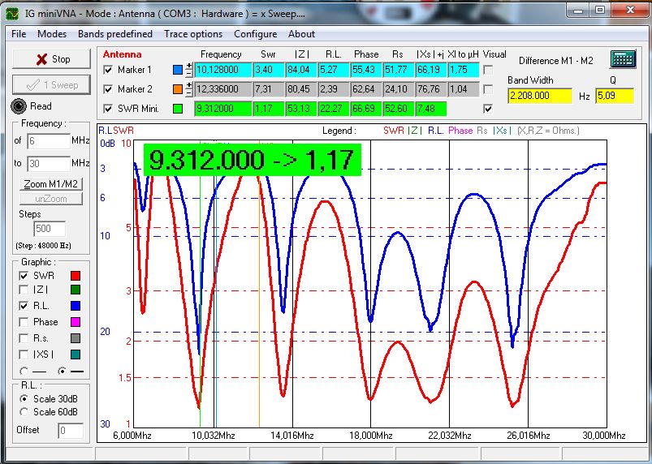
Task: Click the Marker 1 increment arrow
Action: (189, 66)
